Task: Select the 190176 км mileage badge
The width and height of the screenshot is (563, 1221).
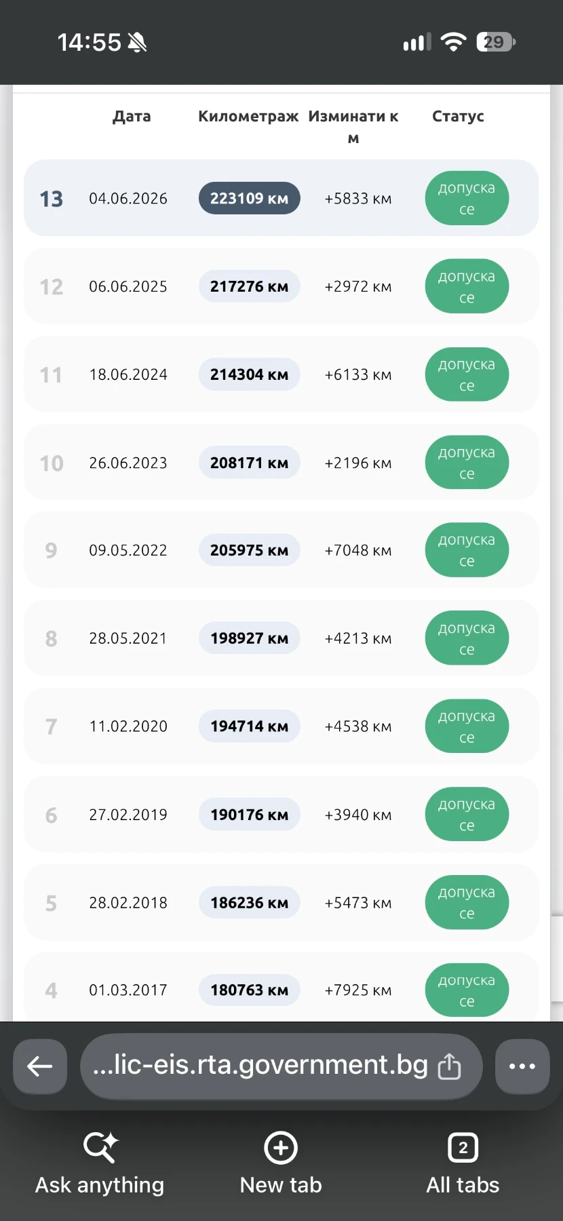Action: 249,815
